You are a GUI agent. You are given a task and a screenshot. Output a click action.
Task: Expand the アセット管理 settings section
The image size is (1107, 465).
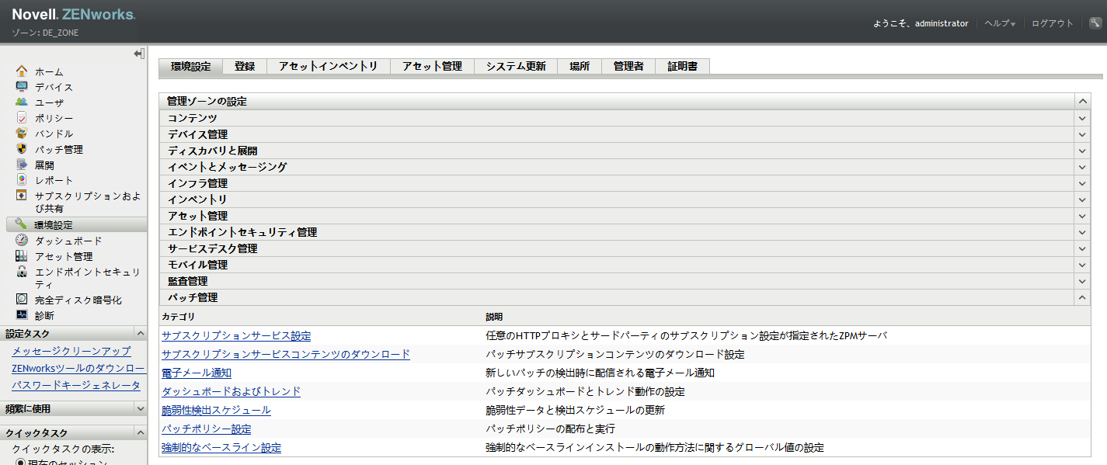point(1082,216)
